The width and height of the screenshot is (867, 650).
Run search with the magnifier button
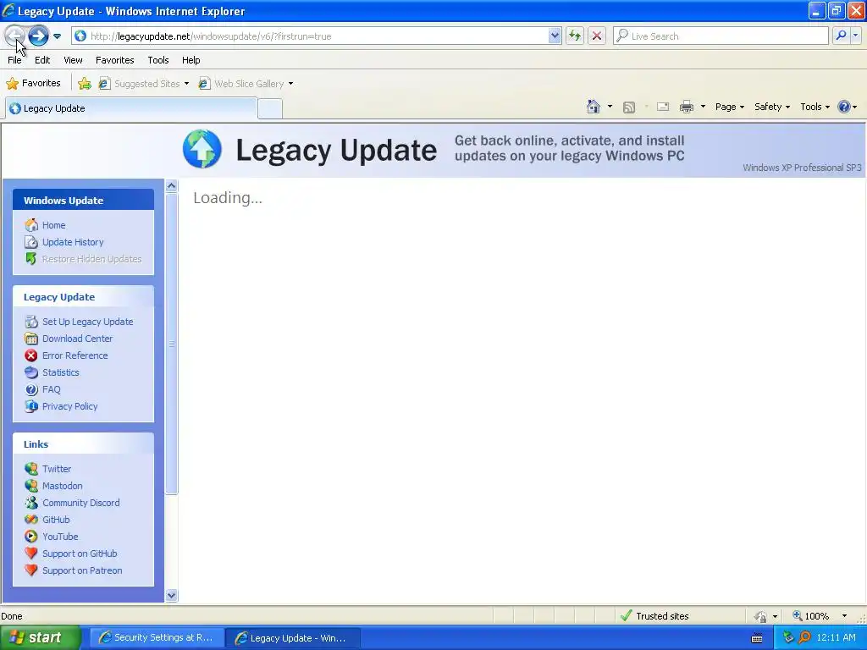coord(841,36)
